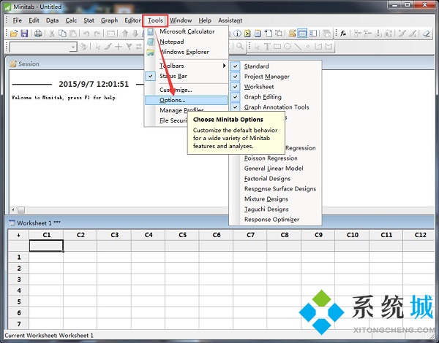The width and height of the screenshot is (439, 343).
Task: Select Taguchi Designs in the toolbar list
Action: 268,209
